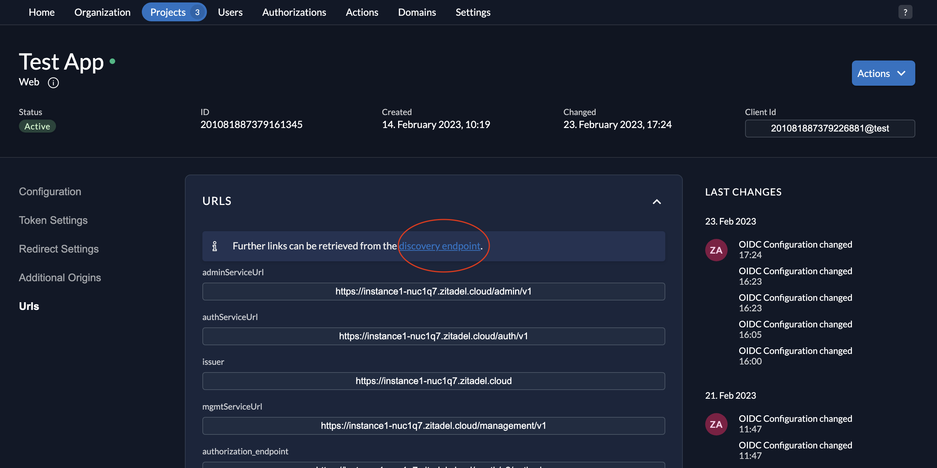Expand the Actions menu in the top navigation
This screenshot has height=468, width=937.
click(x=362, y=12)
